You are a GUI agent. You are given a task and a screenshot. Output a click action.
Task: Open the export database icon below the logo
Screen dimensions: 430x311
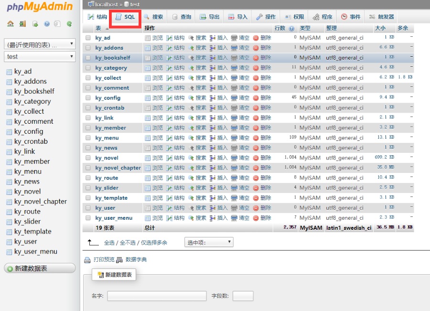[35, 23]
